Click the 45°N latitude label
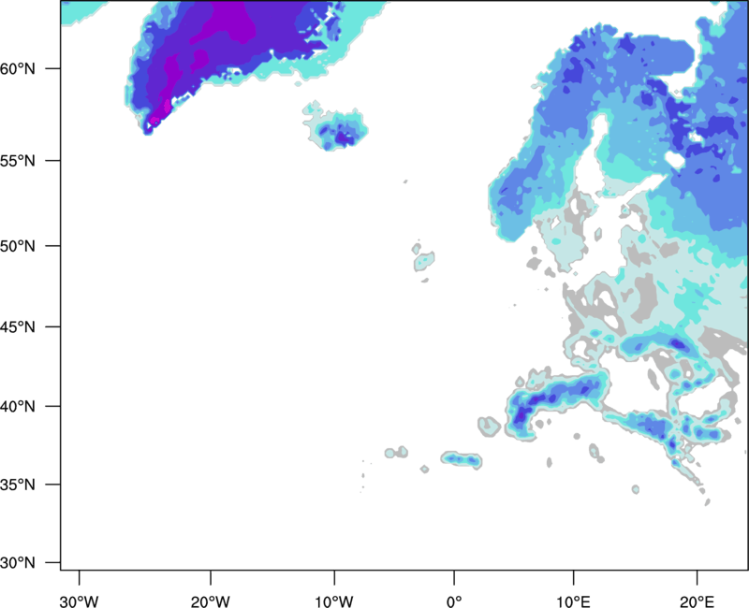This screenshot has height=608, width=749. (x=17, y=326)
